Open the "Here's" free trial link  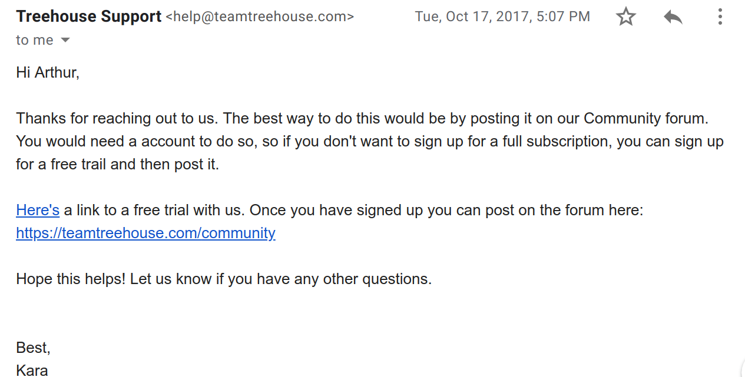38,210
